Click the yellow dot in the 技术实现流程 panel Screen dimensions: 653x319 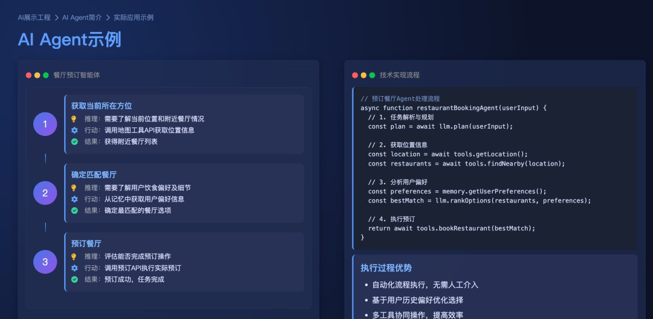(363, 76)
